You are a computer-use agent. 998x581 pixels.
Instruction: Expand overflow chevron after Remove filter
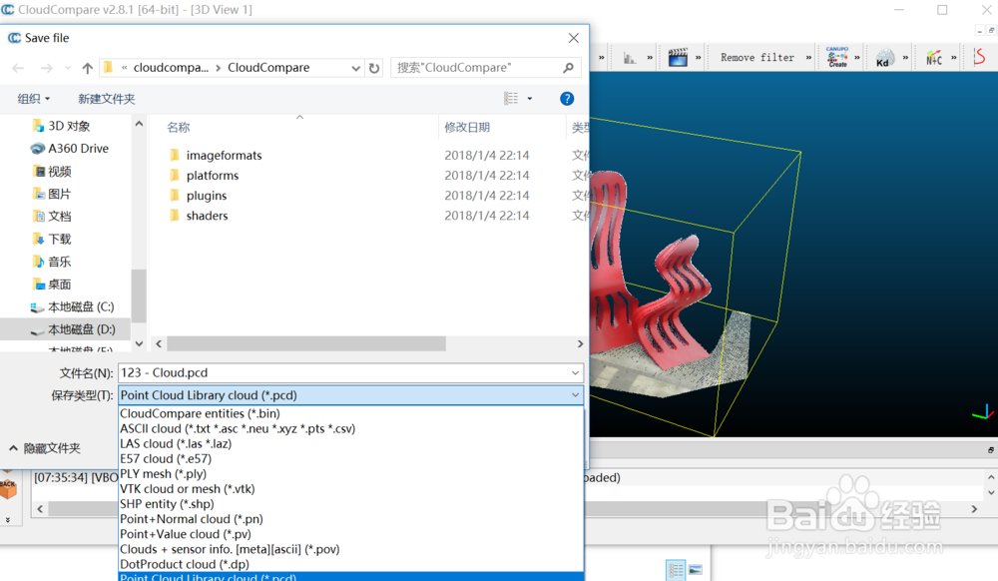808,57
